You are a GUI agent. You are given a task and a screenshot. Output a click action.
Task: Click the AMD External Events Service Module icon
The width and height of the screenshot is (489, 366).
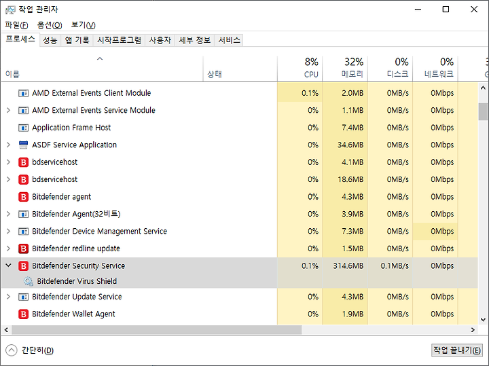pyautogui.click(x=23, y=111)
